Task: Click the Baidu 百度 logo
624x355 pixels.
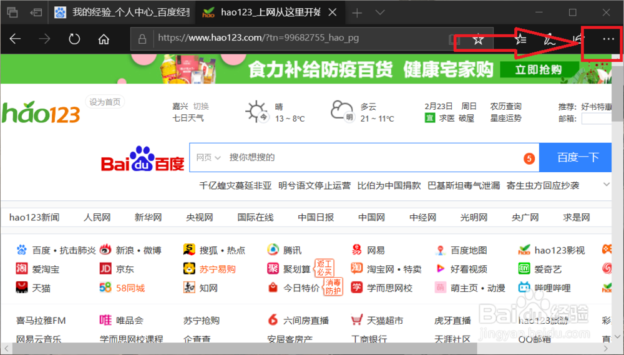Action: click(x=143, y=158)
